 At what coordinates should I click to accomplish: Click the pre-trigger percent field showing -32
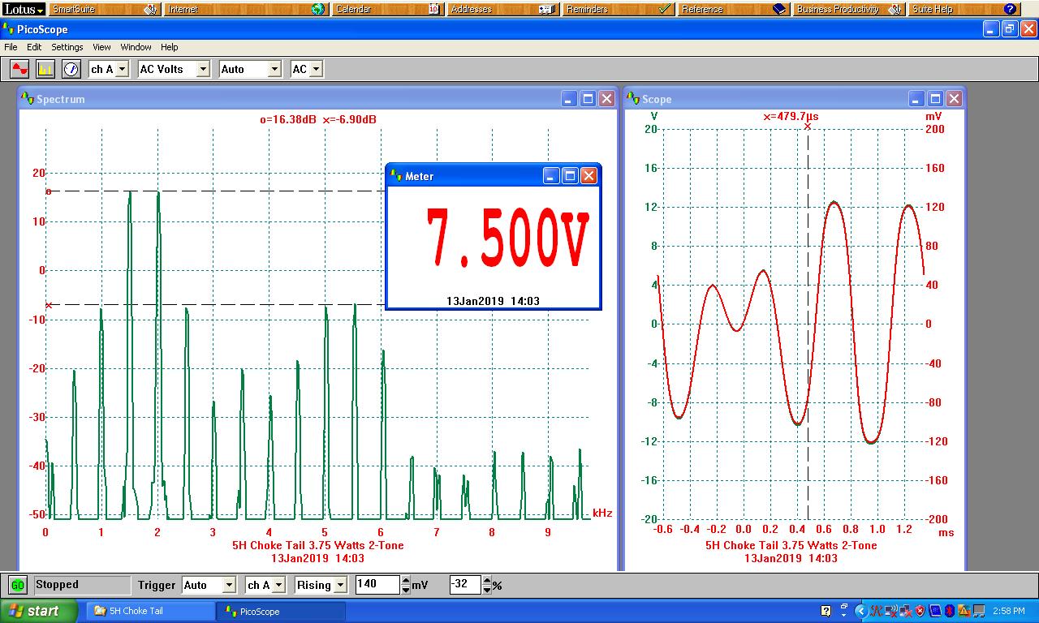[466, 585]
